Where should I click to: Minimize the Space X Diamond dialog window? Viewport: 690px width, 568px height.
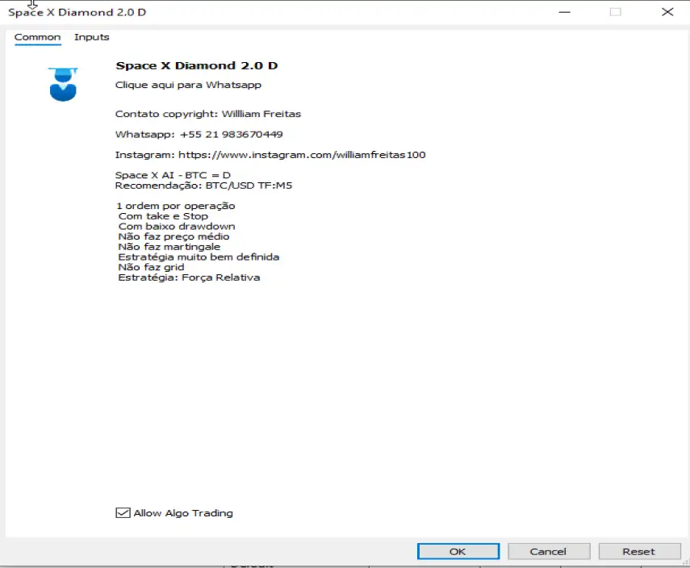click(x=564, y=12)
